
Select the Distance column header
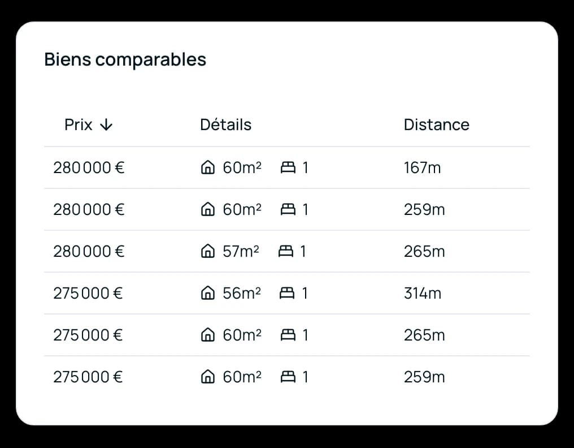click(x=436, y=124)
